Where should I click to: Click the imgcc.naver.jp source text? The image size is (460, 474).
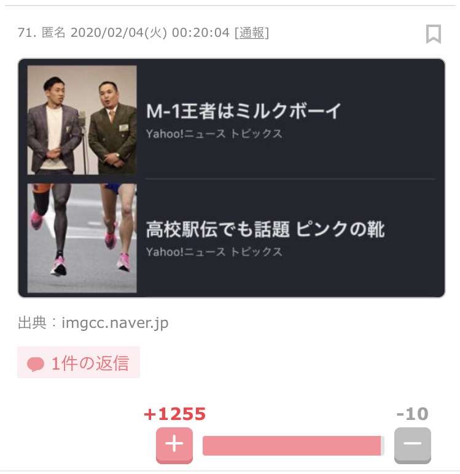point(115,322)
